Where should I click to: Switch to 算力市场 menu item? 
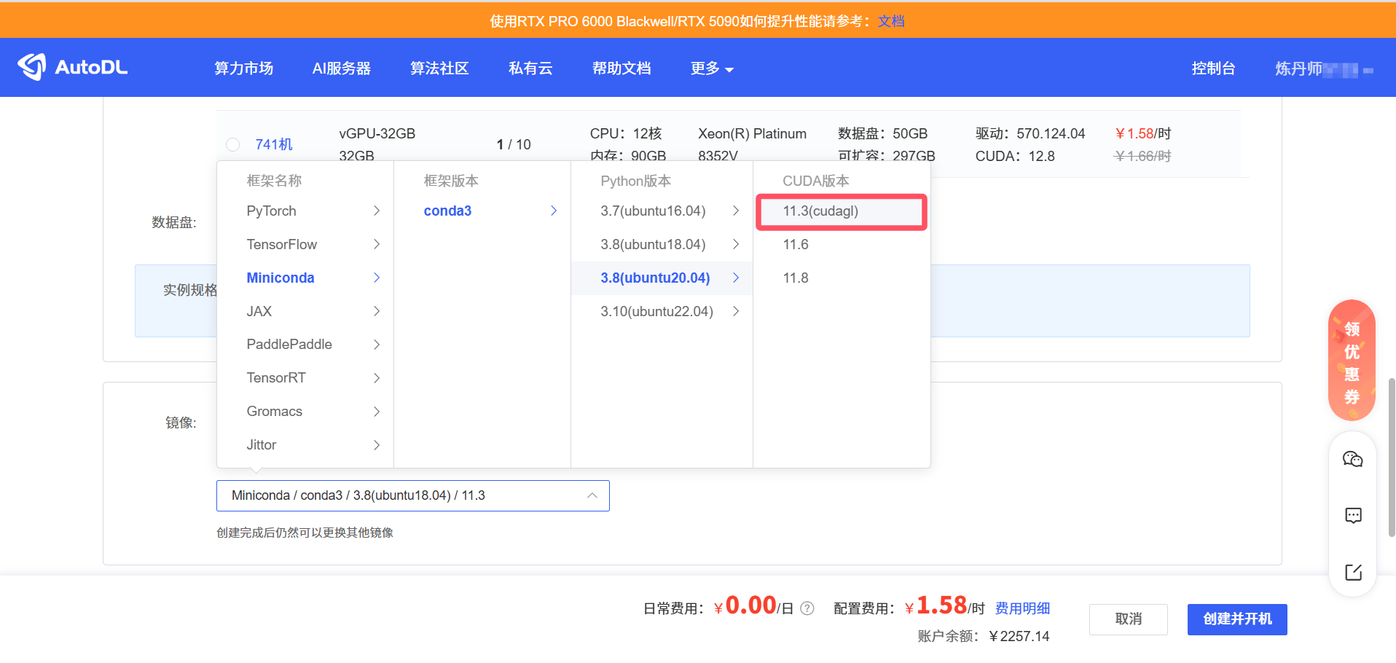point(243,68)
